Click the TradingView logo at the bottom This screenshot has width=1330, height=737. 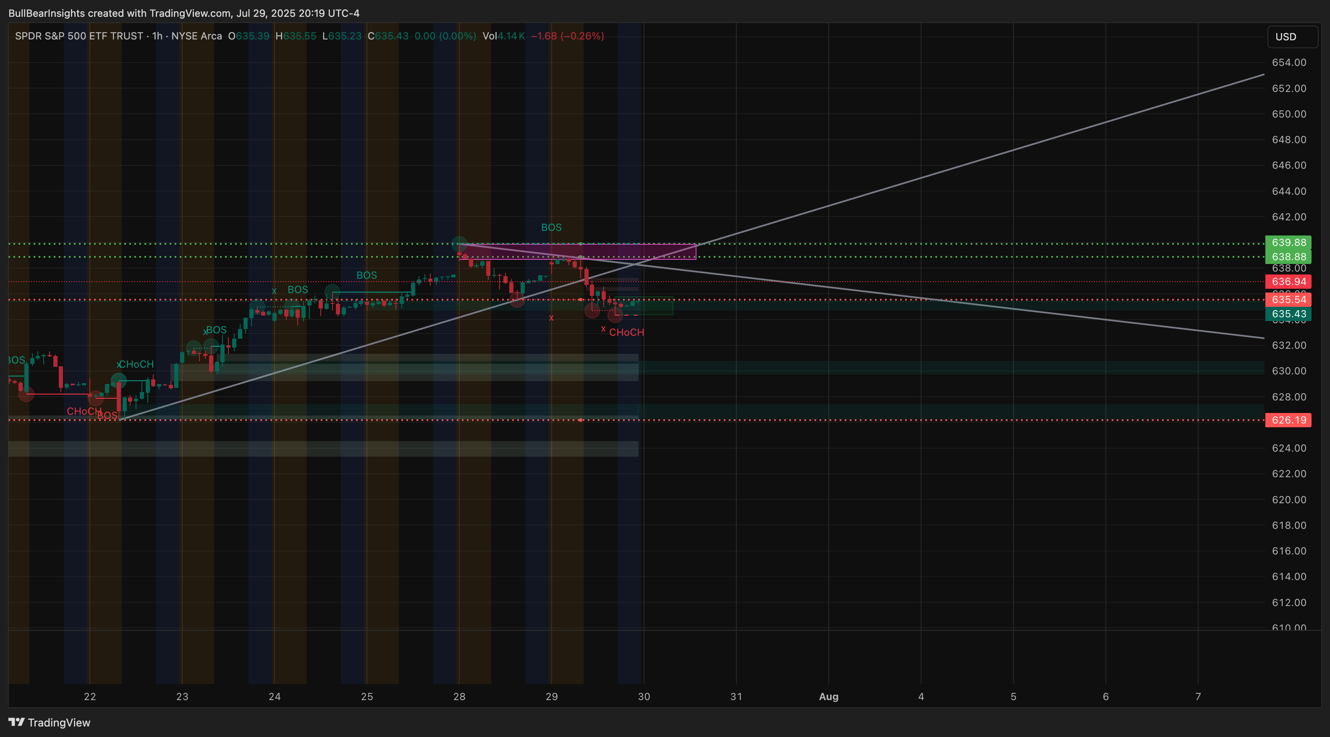tap(50, 723)
